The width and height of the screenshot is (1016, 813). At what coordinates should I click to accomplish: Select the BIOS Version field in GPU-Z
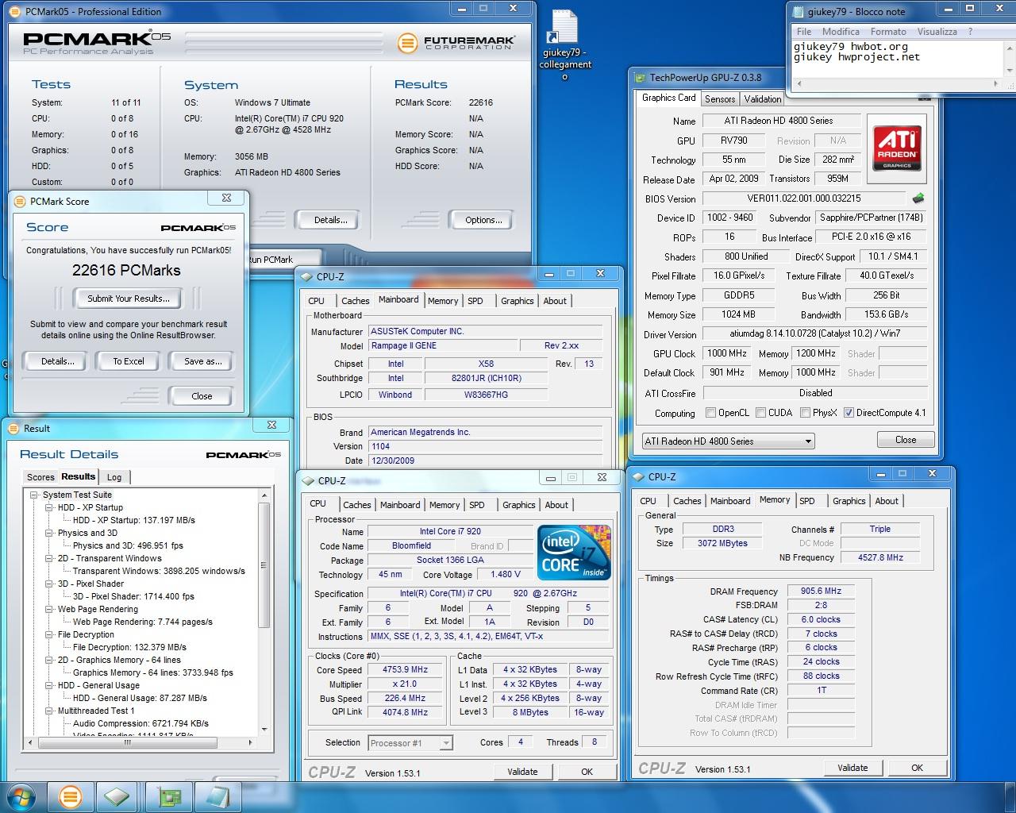point(803,198)
